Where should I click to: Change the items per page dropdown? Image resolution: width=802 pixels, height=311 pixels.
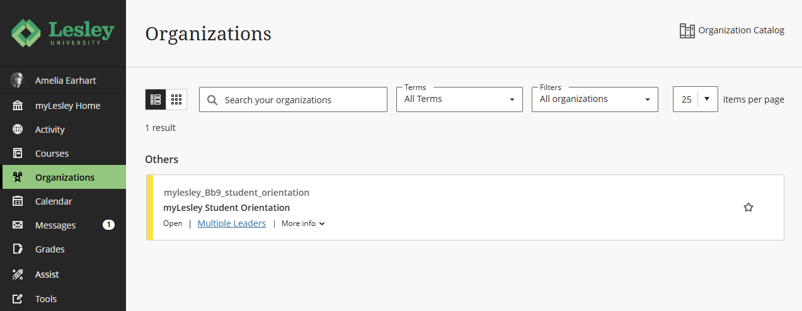pos(696,99)
